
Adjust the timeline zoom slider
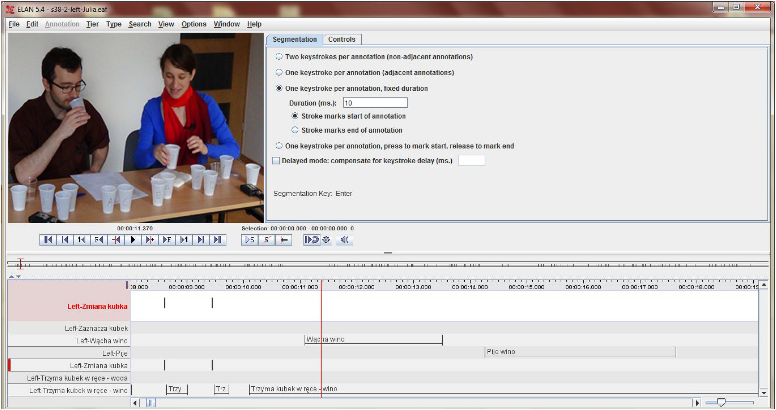coord(721,403)
